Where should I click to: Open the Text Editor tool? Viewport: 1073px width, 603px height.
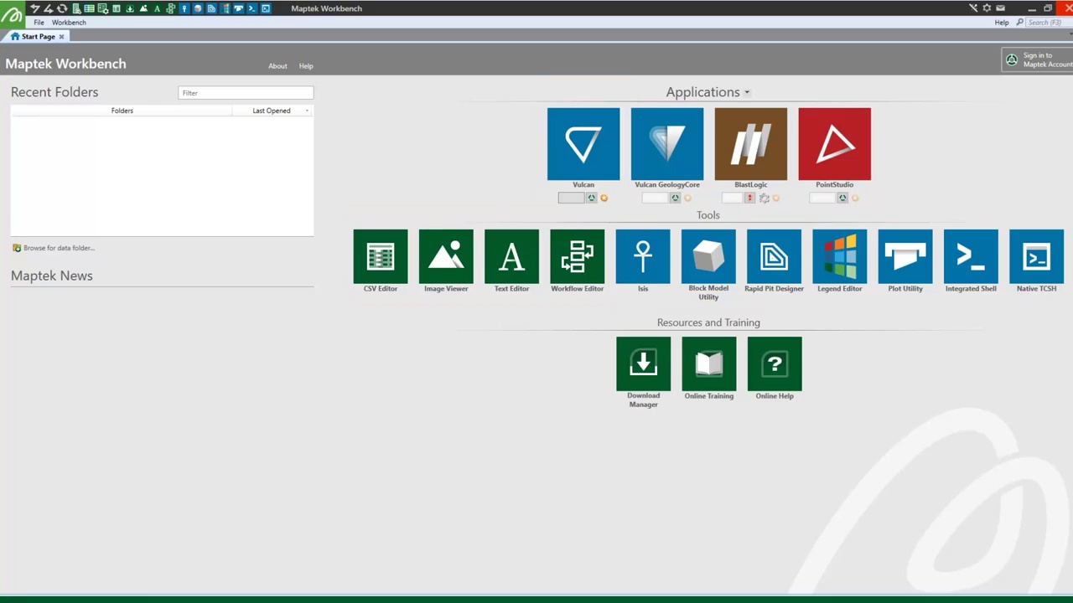(511, 256)
